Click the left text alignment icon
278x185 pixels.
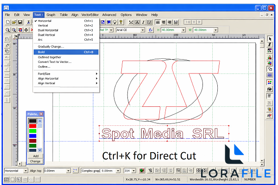pyautogui.click(x=158, y=22)
